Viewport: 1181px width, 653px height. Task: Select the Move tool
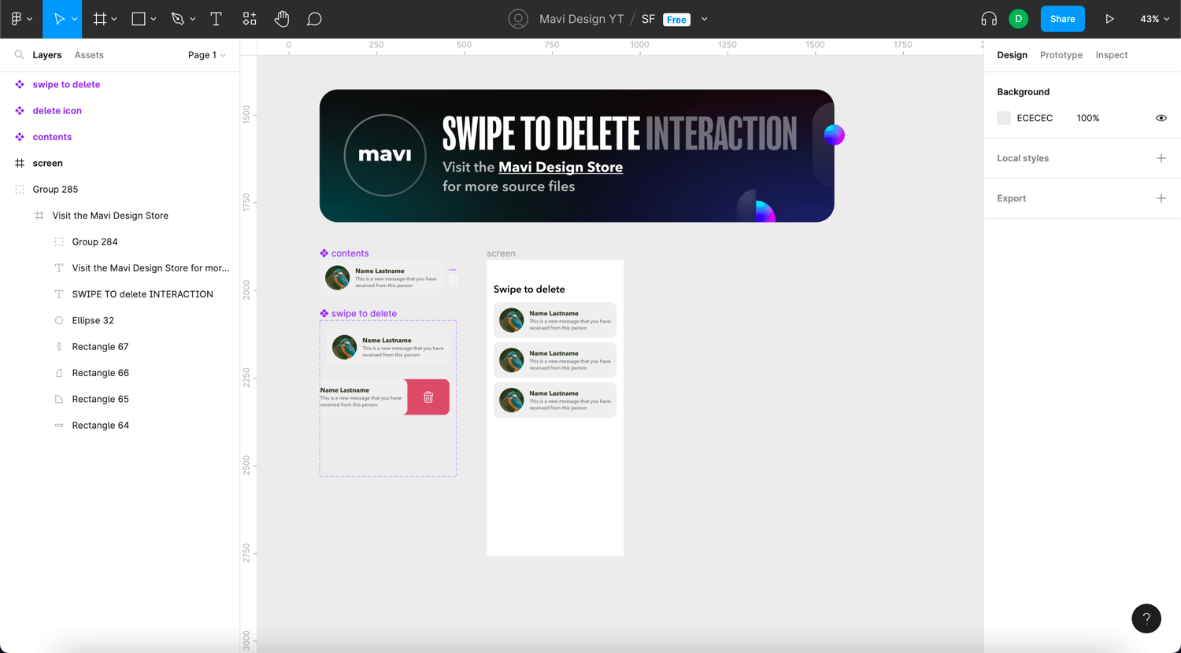(59, 19)
